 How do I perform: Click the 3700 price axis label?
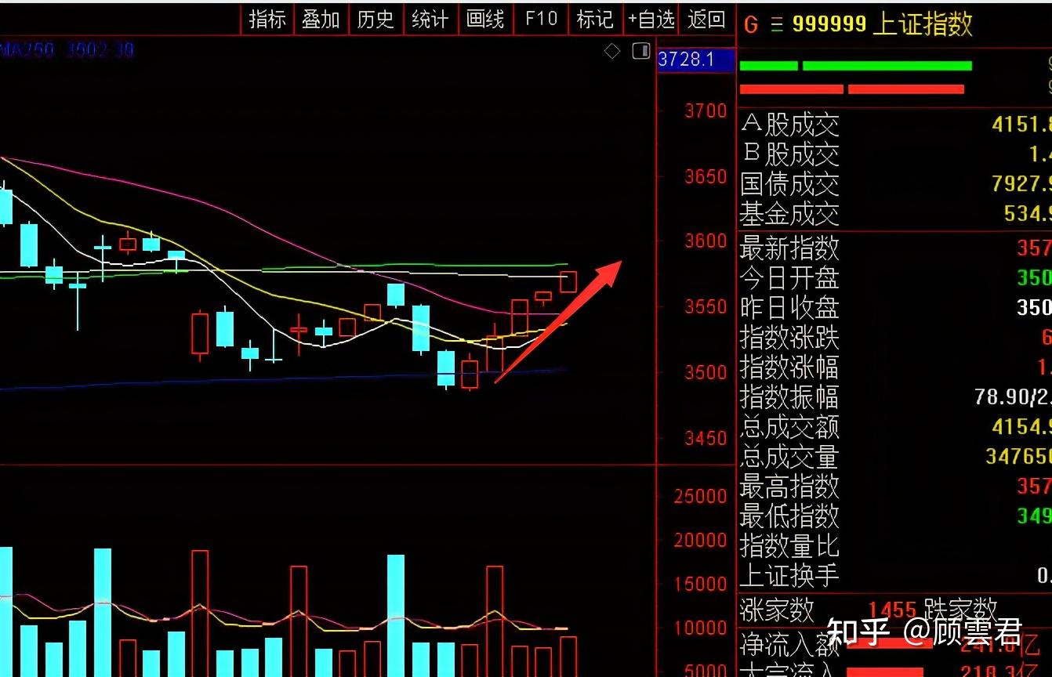pyautogui.click(x=706, y=110)
